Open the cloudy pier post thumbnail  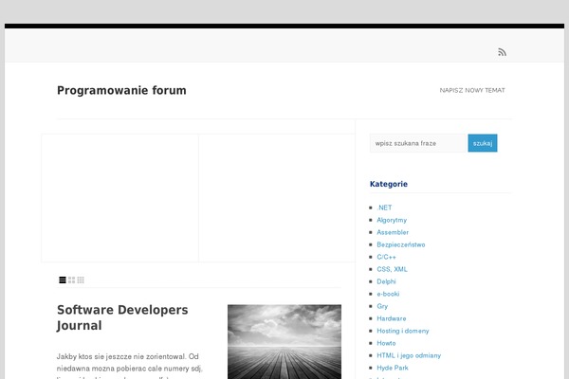point(284,342)
